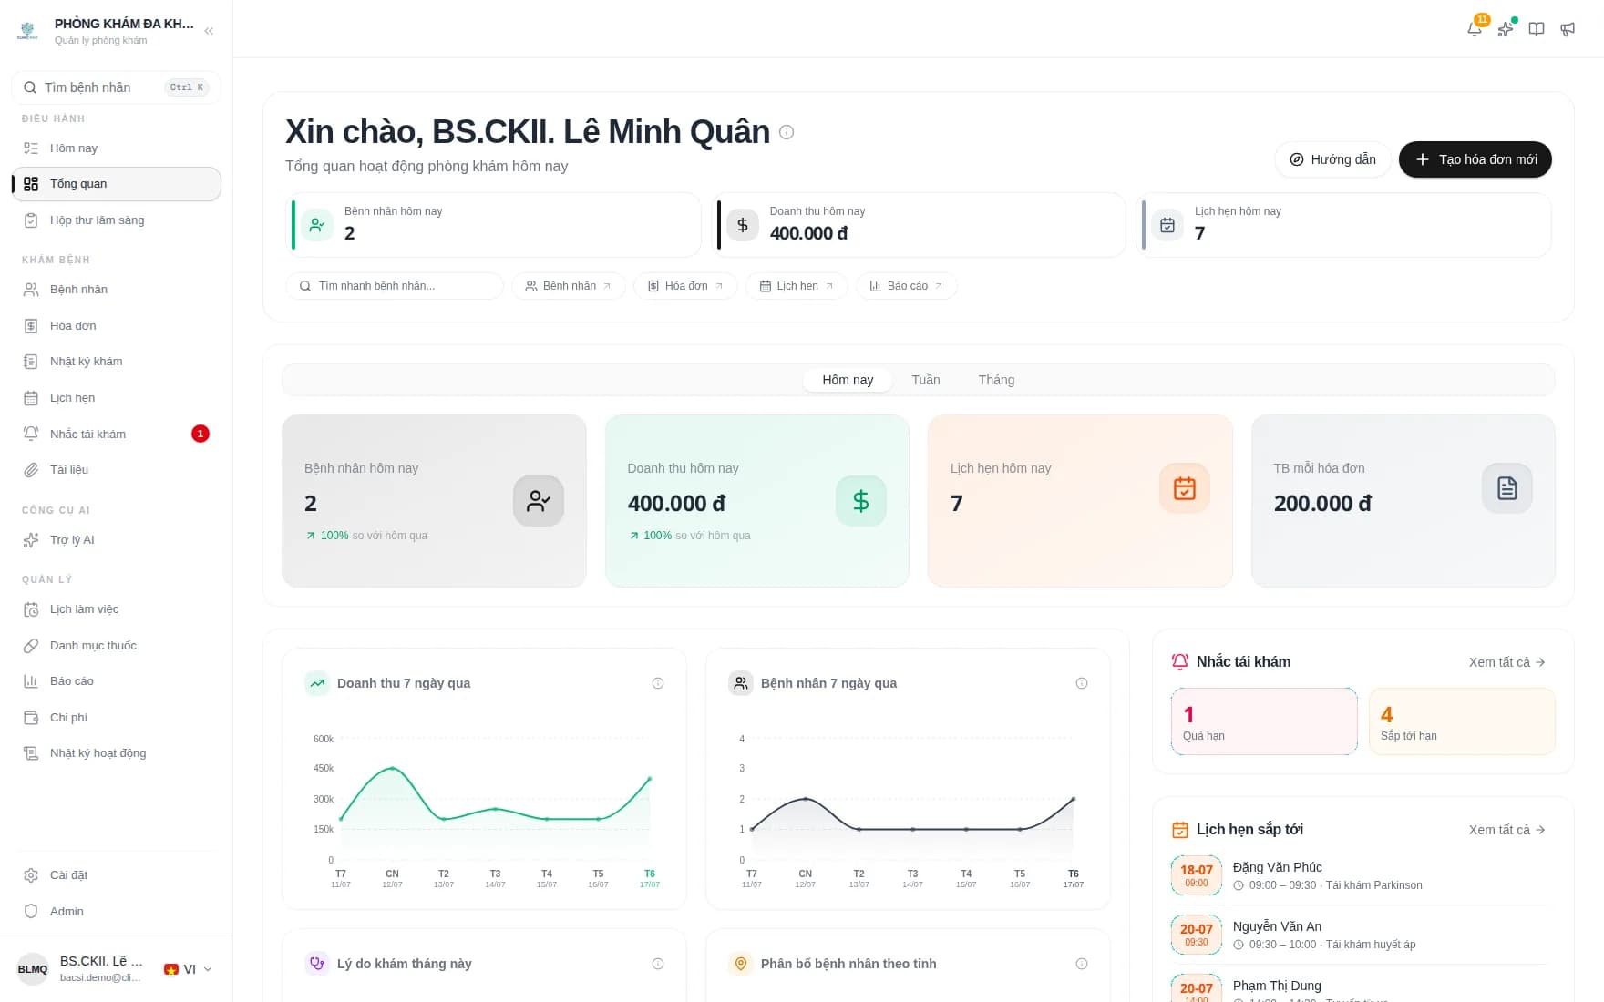
Task: Open the AI sparkle icon in header
Action: tap(1506, 29)
